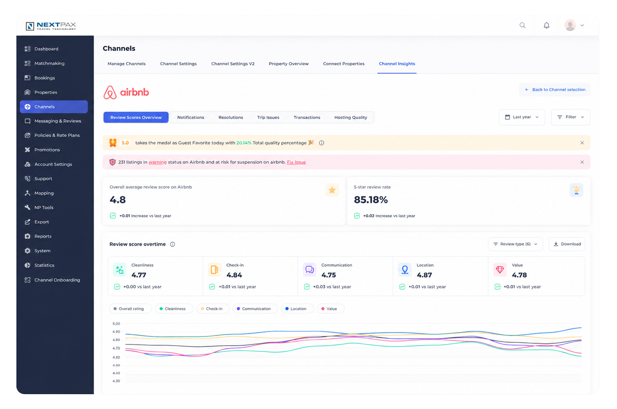The image size is (617, 409).
Task: Toggle Overall rating chart series
Action: (131, 309)
